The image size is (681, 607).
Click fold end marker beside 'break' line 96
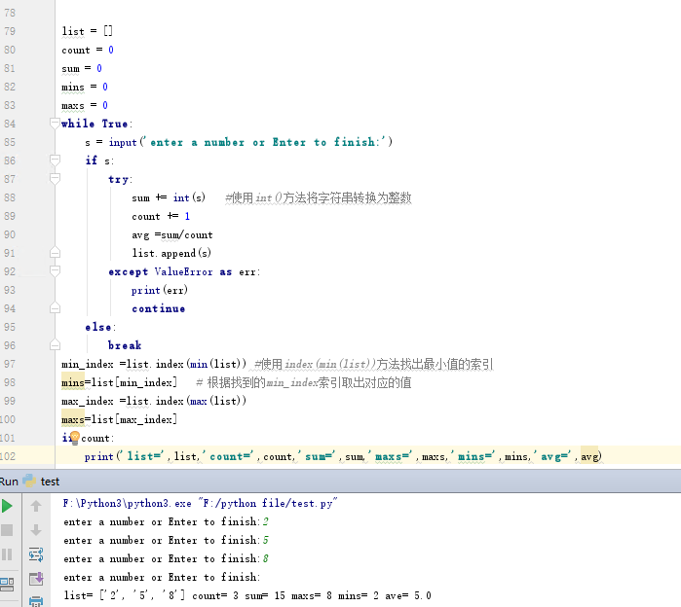pyautogui.click(x=55, y=345)
